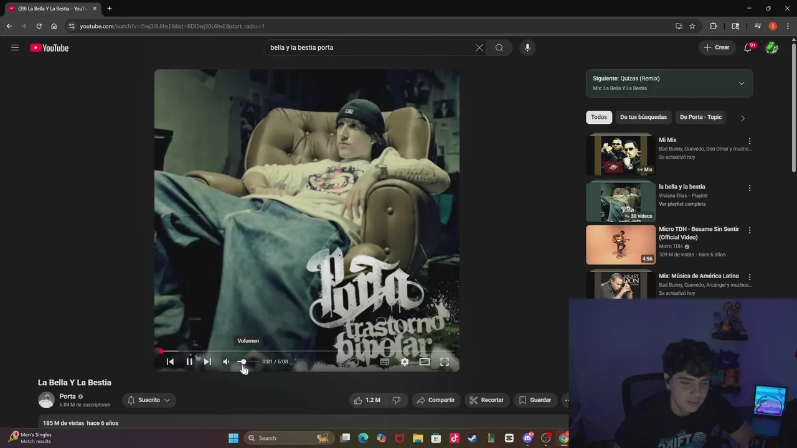
Task: Open Chrome three-dot menu
Action: click(788, 26)
